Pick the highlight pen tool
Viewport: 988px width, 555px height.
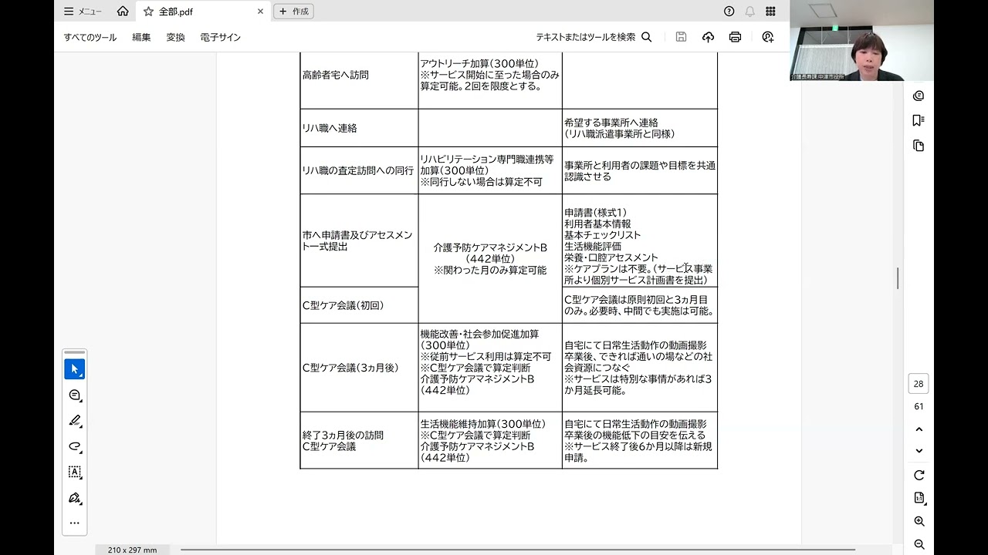click(75, 421)
